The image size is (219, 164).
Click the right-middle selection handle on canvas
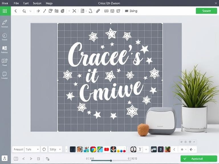(162, 80)
